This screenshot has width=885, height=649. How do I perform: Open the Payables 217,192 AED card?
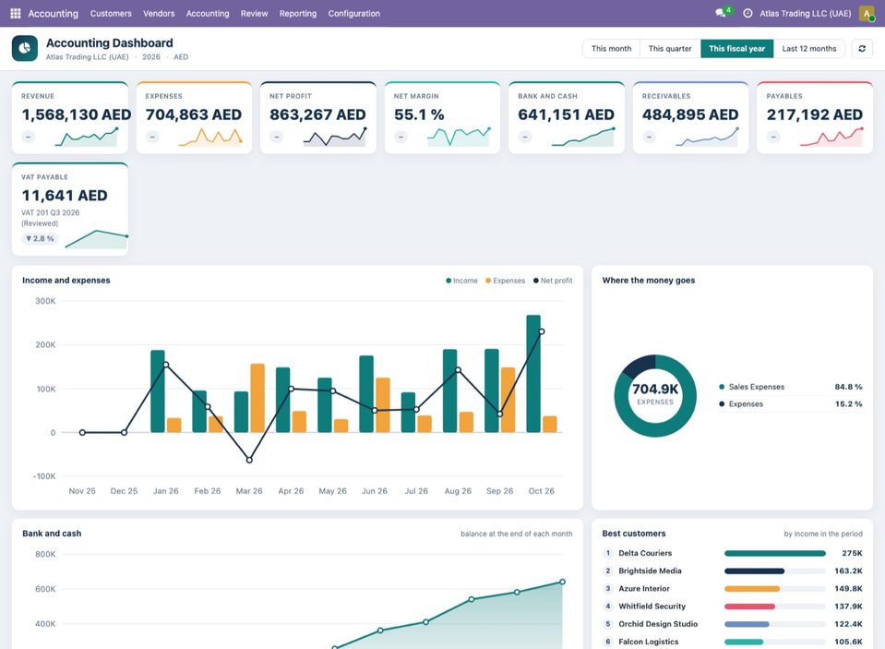point(815,117)
